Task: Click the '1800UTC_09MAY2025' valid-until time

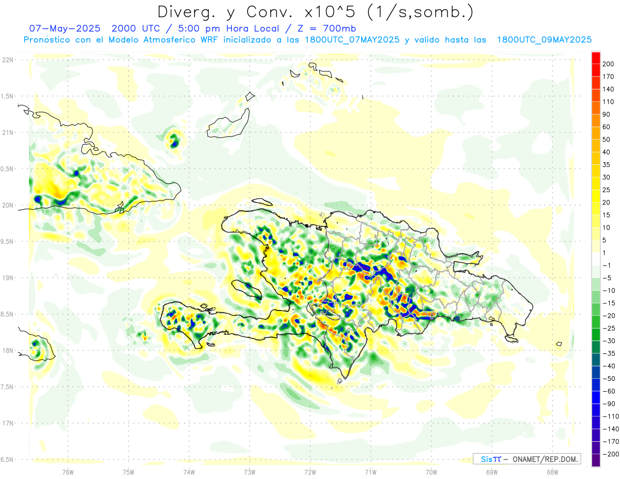Action: tap(544, 40)
